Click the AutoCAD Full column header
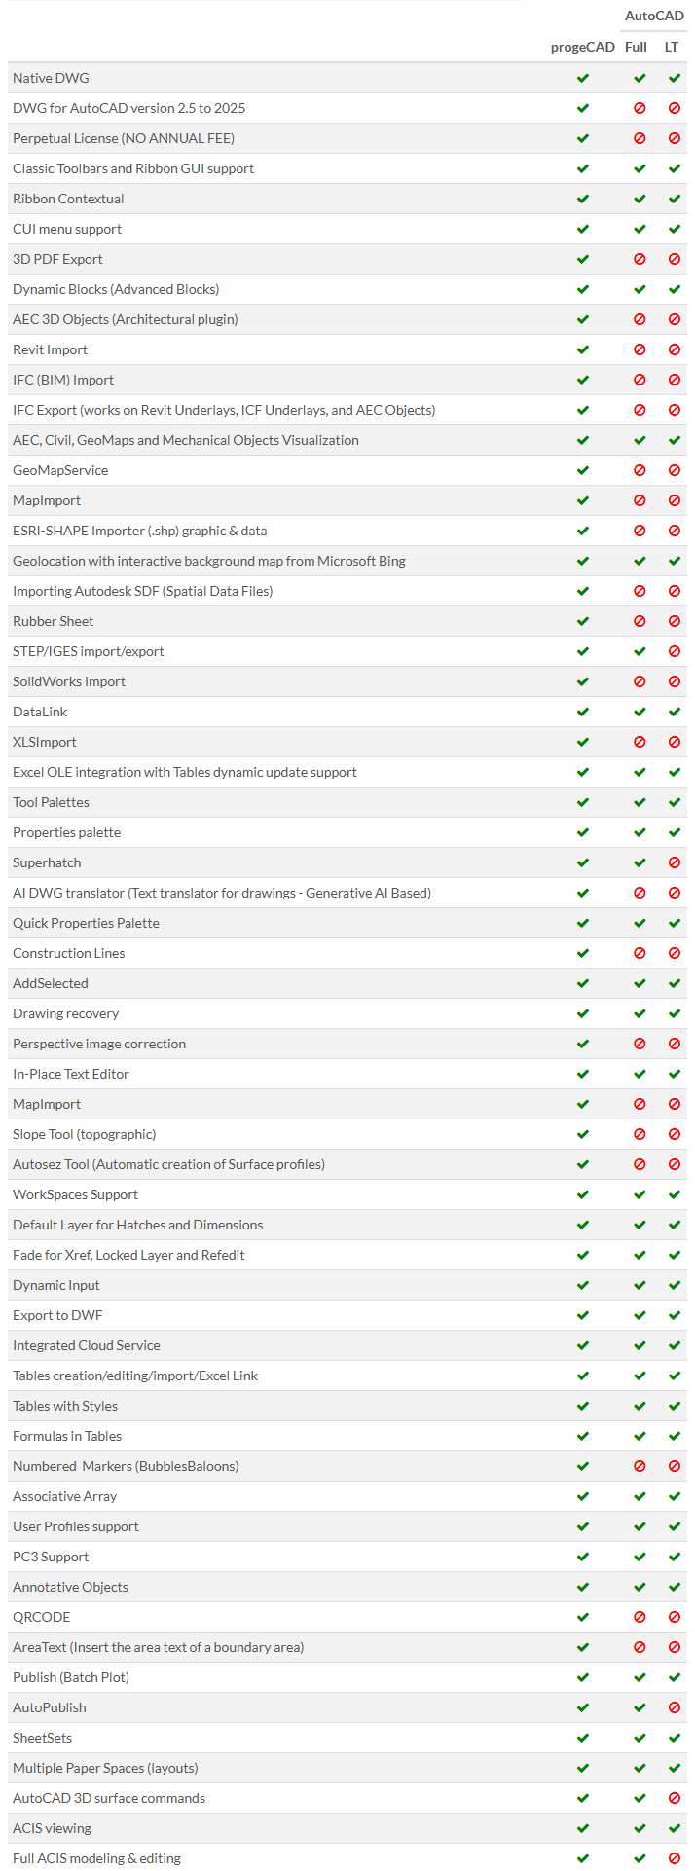 tap(636, 47)
